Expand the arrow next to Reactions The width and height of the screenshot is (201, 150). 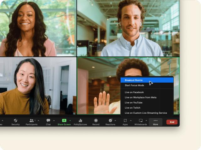point(115,121)
